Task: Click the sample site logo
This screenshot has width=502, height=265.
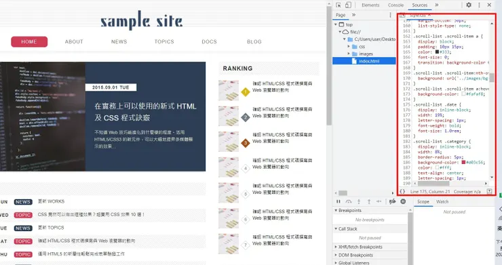Action: [x=142, y=20]
